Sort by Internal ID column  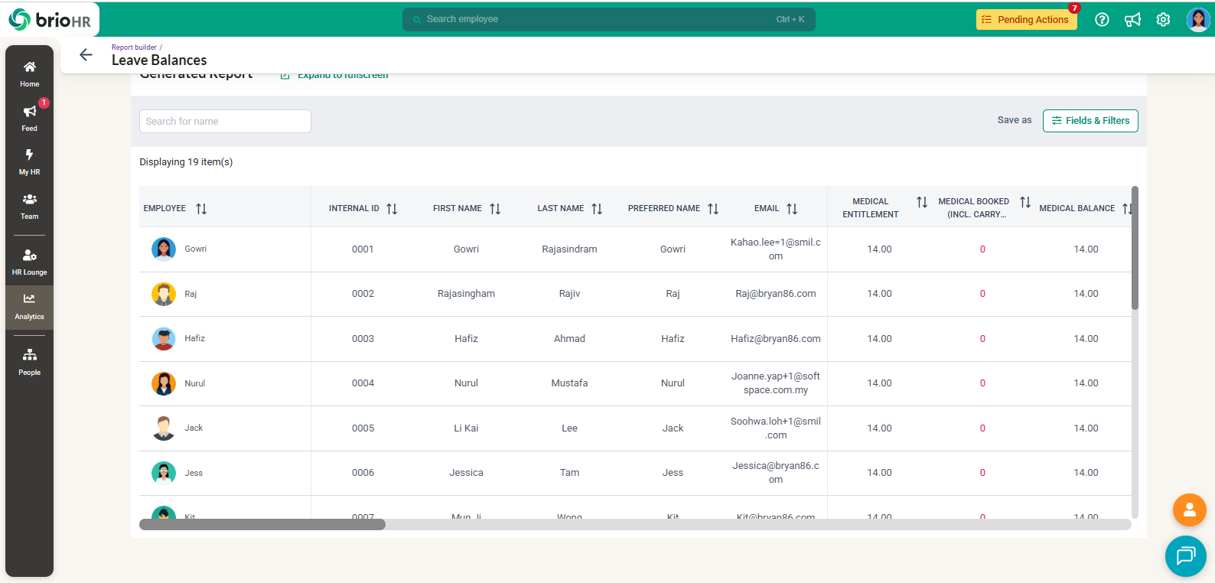[392, 208]
